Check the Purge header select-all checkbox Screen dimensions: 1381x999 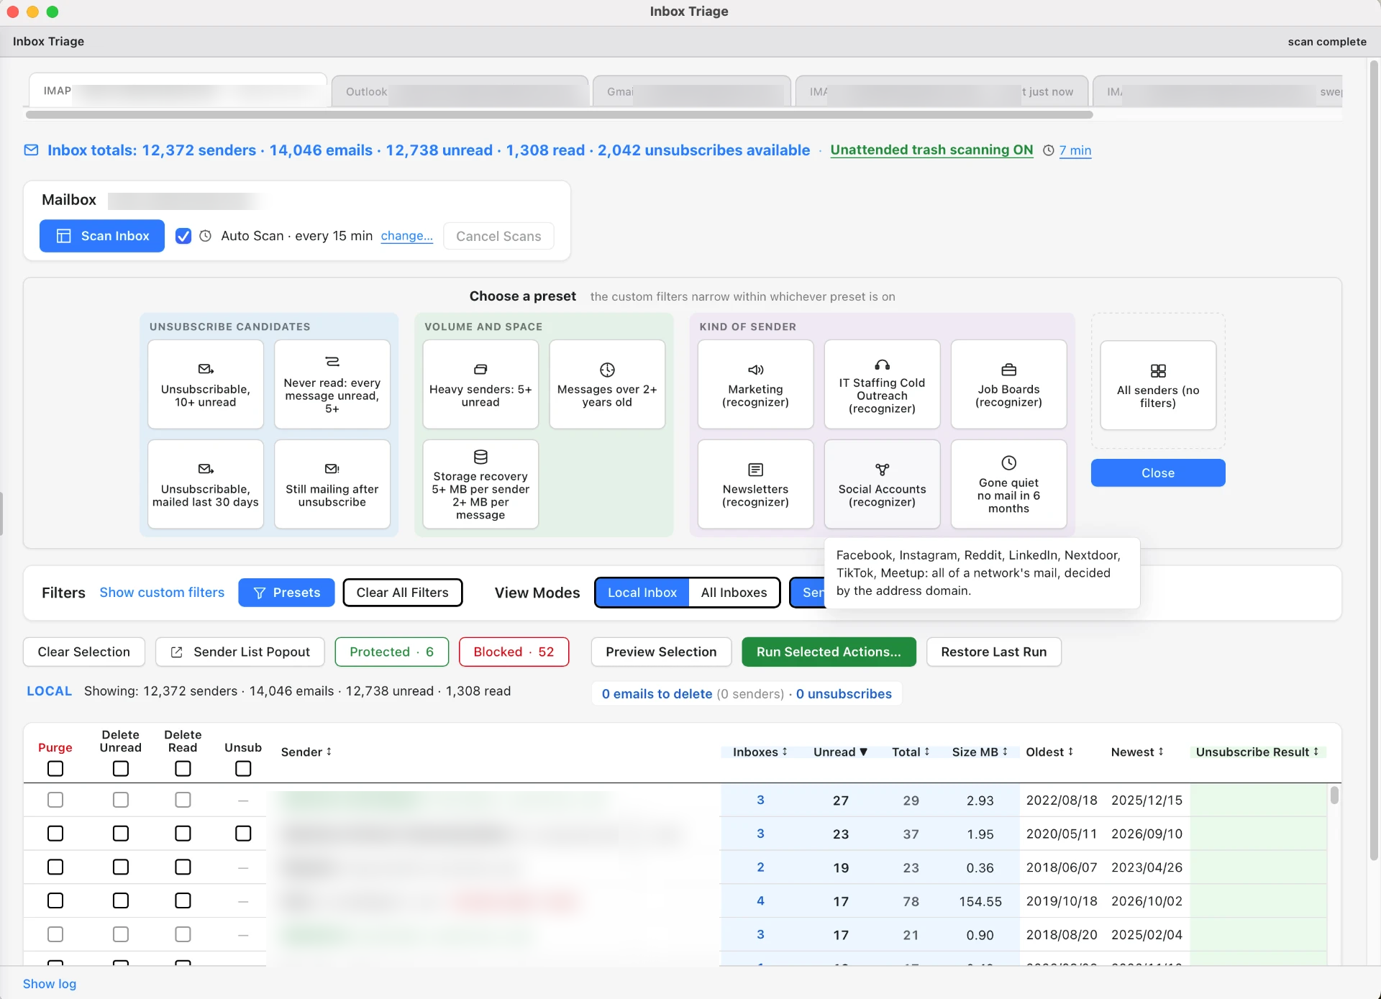click(x=55, y=769)
